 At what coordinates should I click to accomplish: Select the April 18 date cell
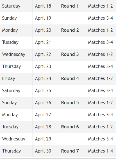tap(43, 6)
